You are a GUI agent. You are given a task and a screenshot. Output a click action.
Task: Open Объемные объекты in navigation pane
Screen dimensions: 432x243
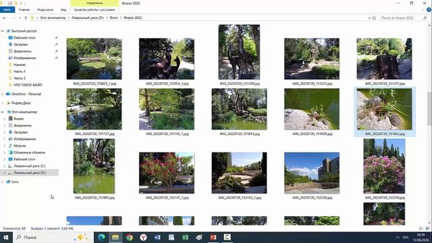point(29,153)
